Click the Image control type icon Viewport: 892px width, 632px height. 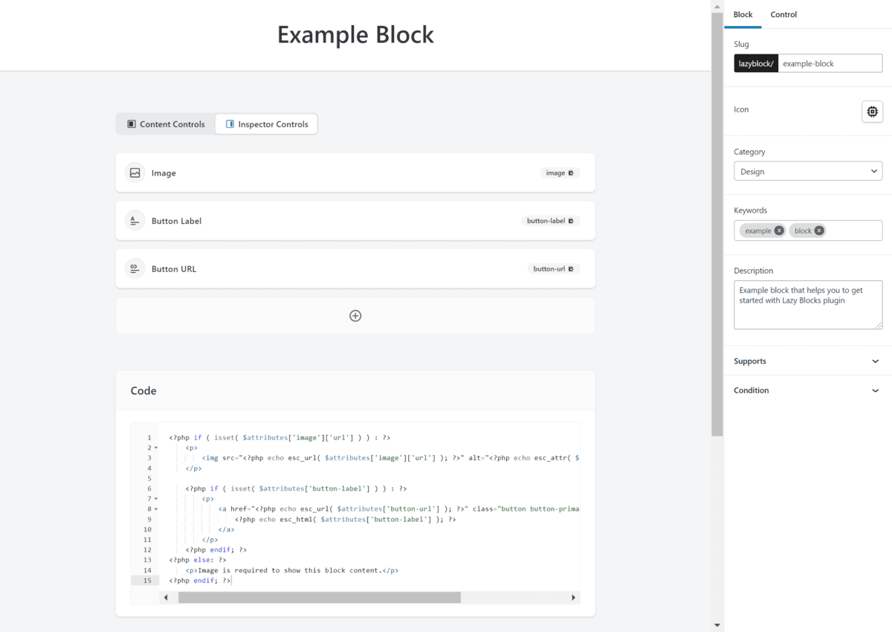135,172
